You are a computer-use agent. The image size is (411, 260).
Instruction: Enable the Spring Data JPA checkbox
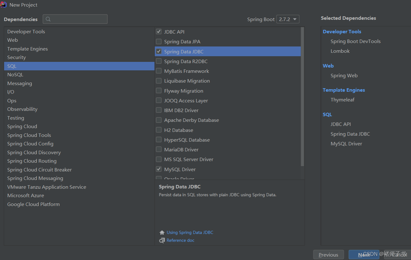tap(159, 41)
